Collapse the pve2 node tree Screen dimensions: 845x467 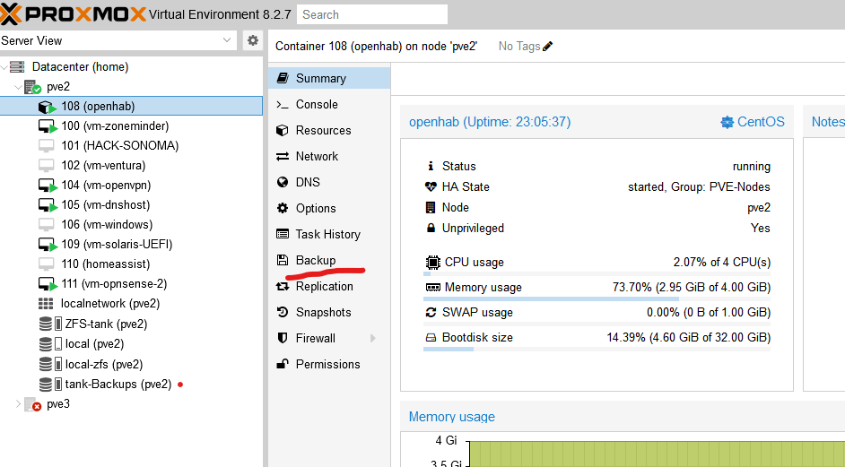(19, 87)
